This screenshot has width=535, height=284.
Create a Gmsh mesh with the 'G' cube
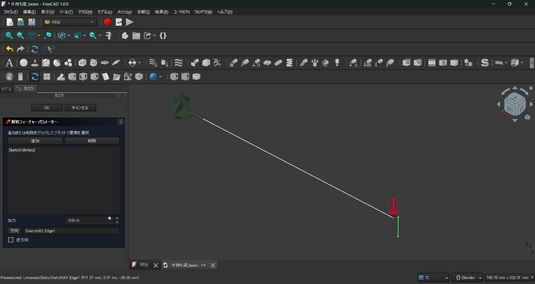(418, 63)
